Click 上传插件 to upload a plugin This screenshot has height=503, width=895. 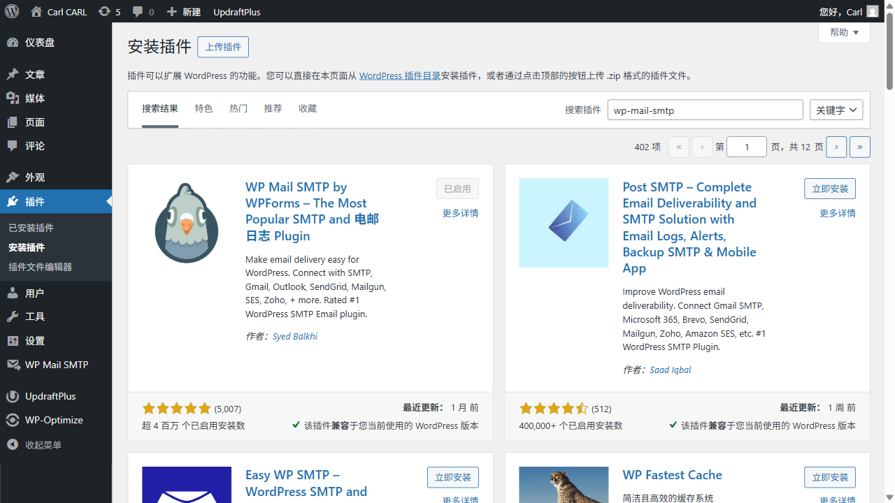pos(222,47)
